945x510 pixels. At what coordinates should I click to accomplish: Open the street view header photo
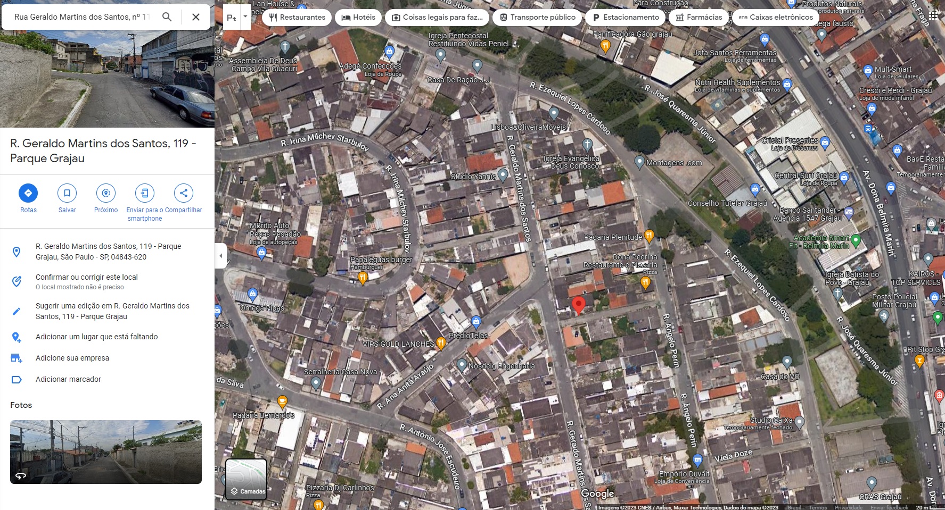[x=107, y=80]
